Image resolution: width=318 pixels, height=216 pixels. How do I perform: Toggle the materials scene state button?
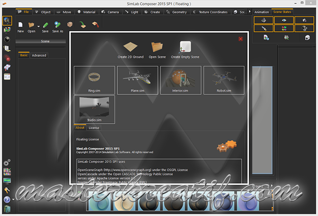(x=284, y=29)
